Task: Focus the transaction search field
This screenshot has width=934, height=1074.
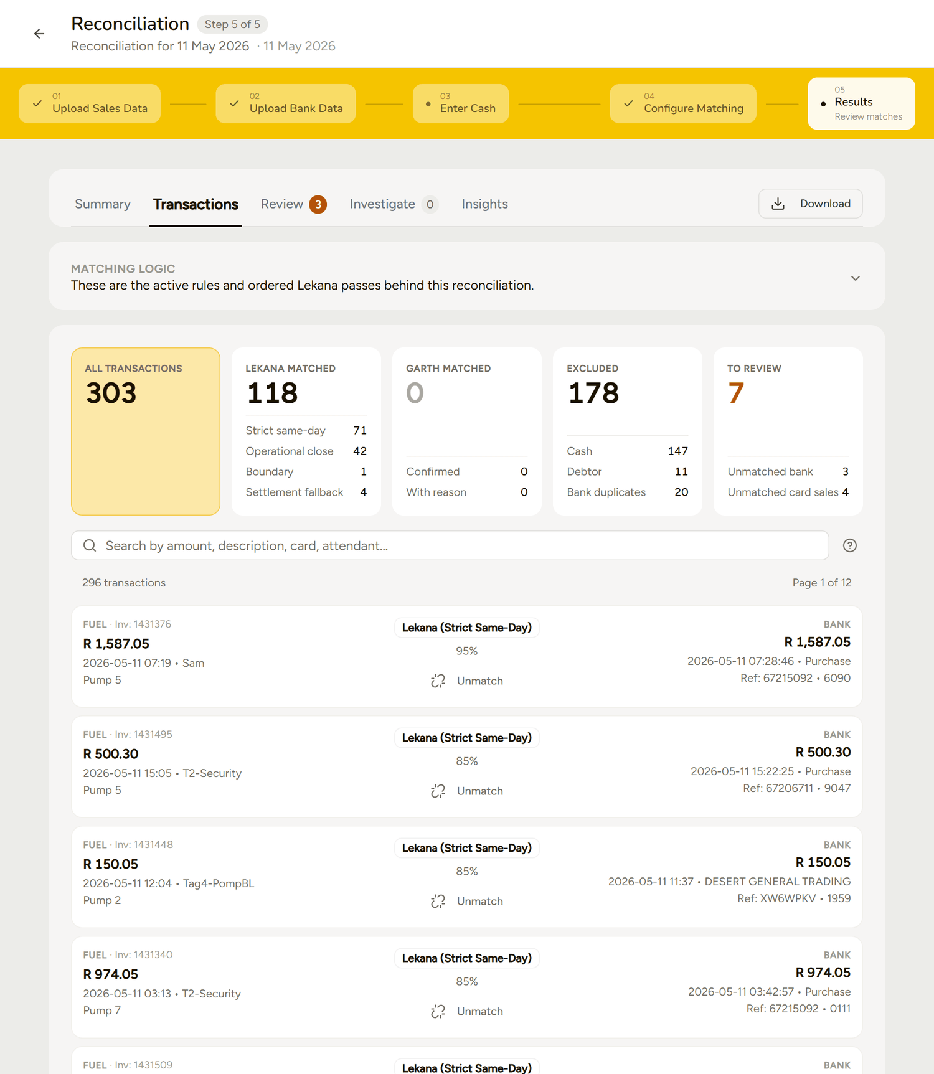Action: [450, 545]
